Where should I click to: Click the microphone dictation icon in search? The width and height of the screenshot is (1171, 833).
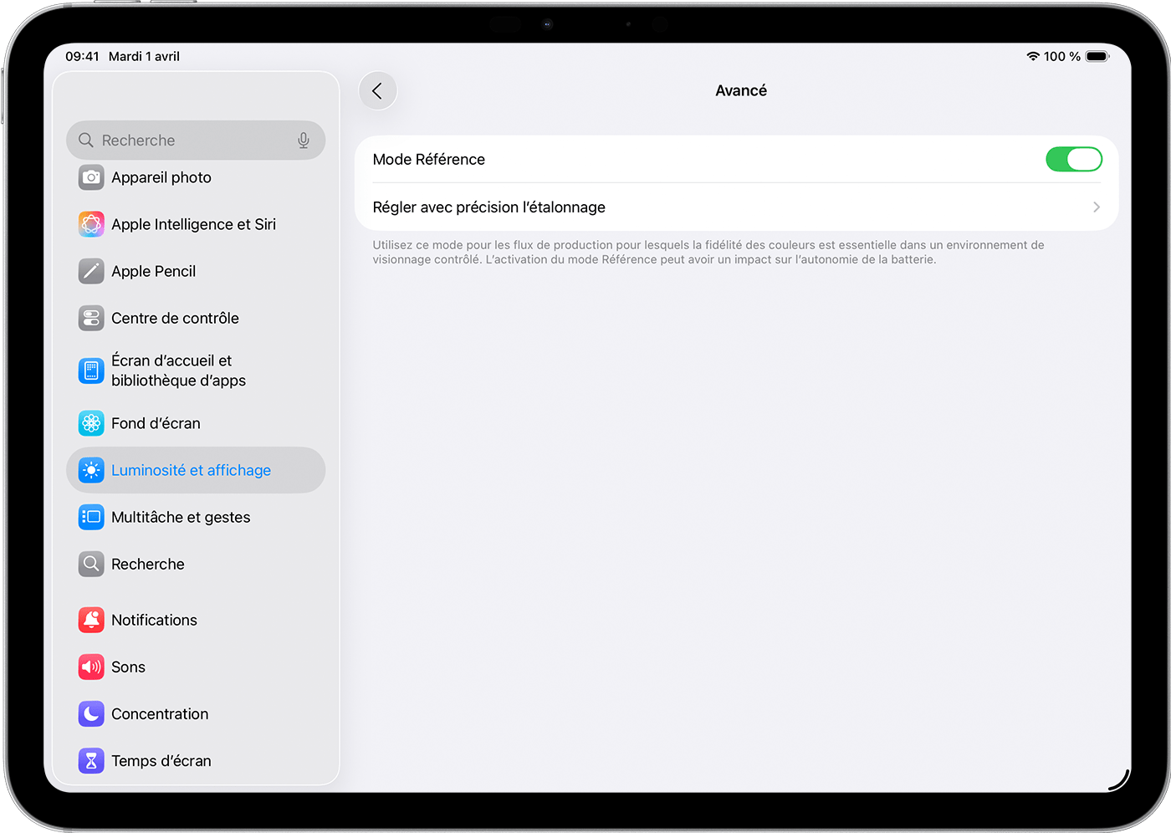coord(304,141)
